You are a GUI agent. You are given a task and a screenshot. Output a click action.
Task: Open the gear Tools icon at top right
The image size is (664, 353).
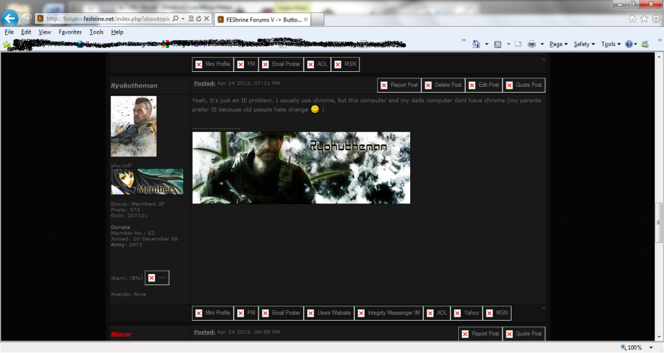656,19
